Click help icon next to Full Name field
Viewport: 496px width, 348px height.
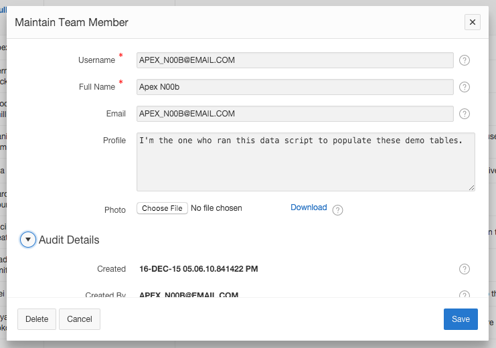465,87
